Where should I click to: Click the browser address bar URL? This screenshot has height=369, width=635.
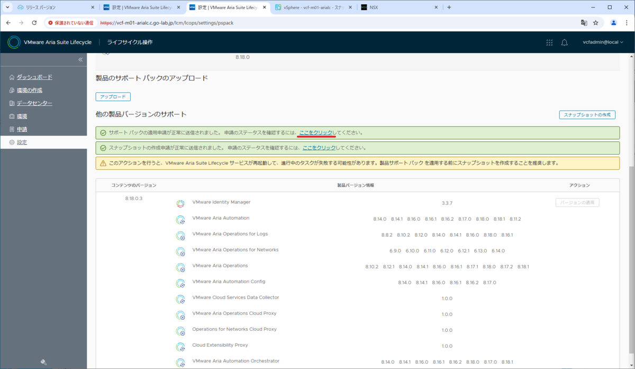[167, 23]
